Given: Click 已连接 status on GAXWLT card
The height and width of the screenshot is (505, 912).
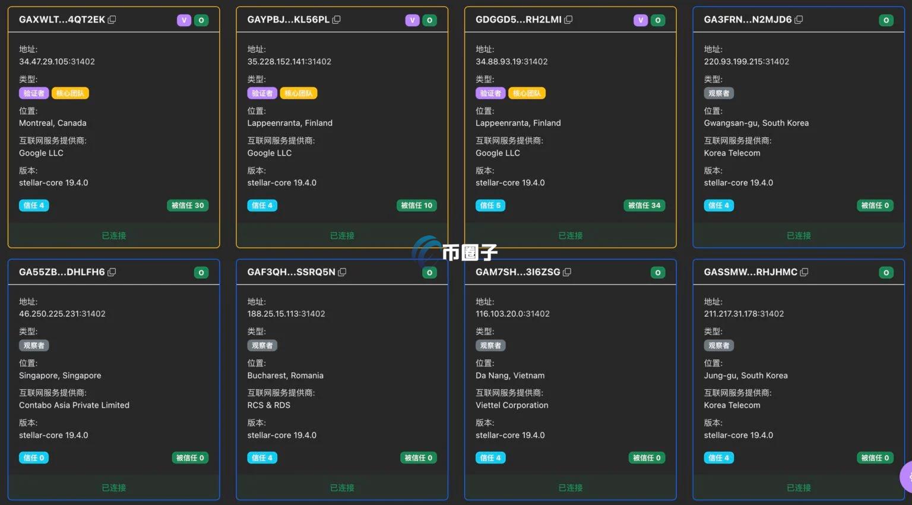Looking at the screenshot, I should (114, 235).
